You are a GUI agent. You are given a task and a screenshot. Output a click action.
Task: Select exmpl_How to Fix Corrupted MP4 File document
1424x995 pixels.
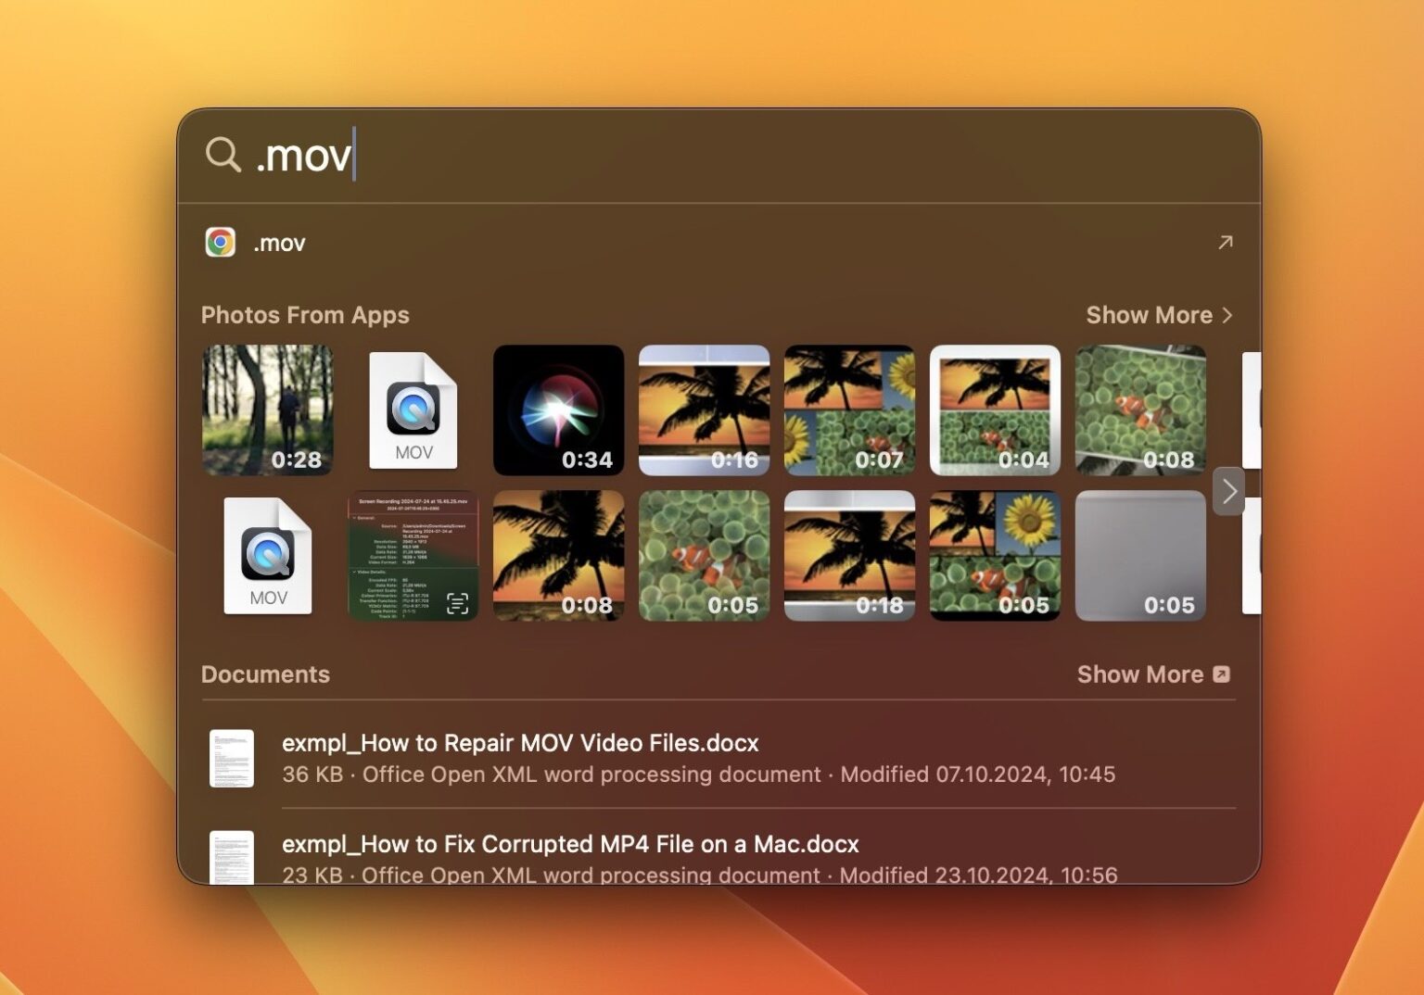click(569, 844)
